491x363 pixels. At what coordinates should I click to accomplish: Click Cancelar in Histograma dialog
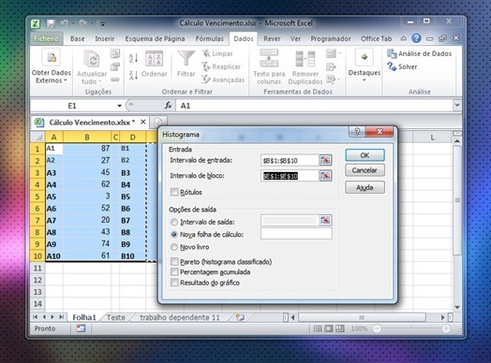tap(365, 170)
